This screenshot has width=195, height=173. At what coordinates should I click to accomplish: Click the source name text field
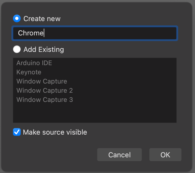[109, 33]
